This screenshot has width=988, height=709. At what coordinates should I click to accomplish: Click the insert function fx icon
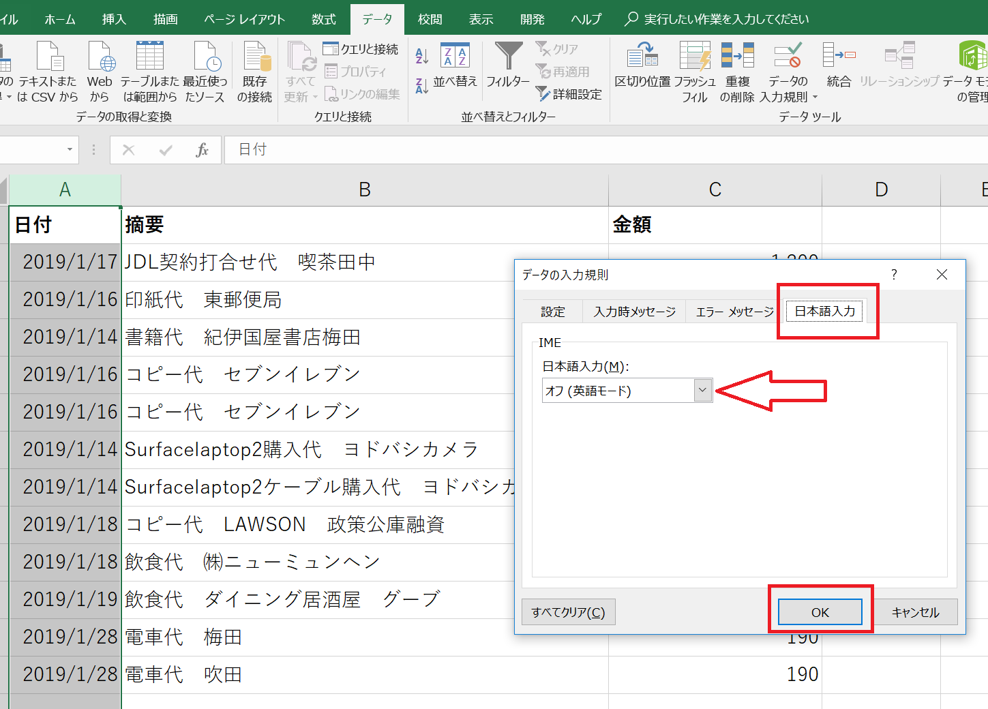tap(202, 150)
